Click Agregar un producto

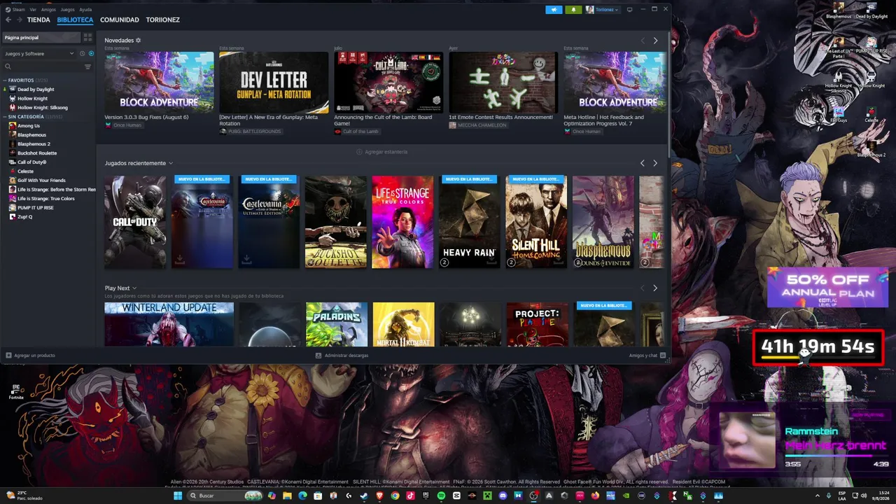[30, 356]
